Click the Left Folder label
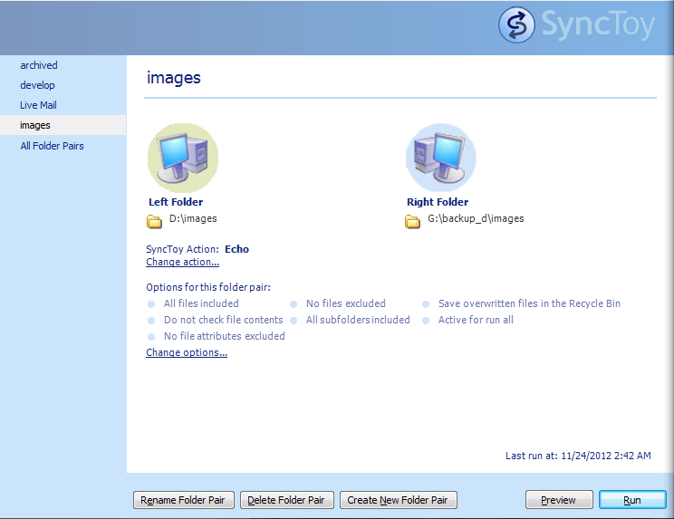Viewport: 674px width, 519px height. [176, 202]
